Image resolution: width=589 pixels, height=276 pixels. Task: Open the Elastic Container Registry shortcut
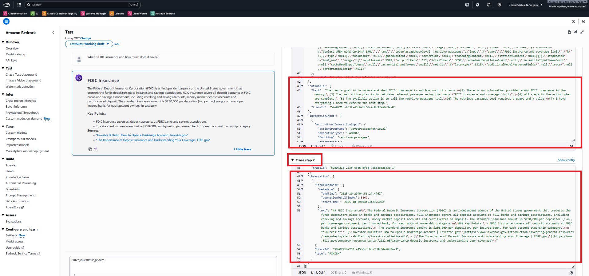(60, 14)
